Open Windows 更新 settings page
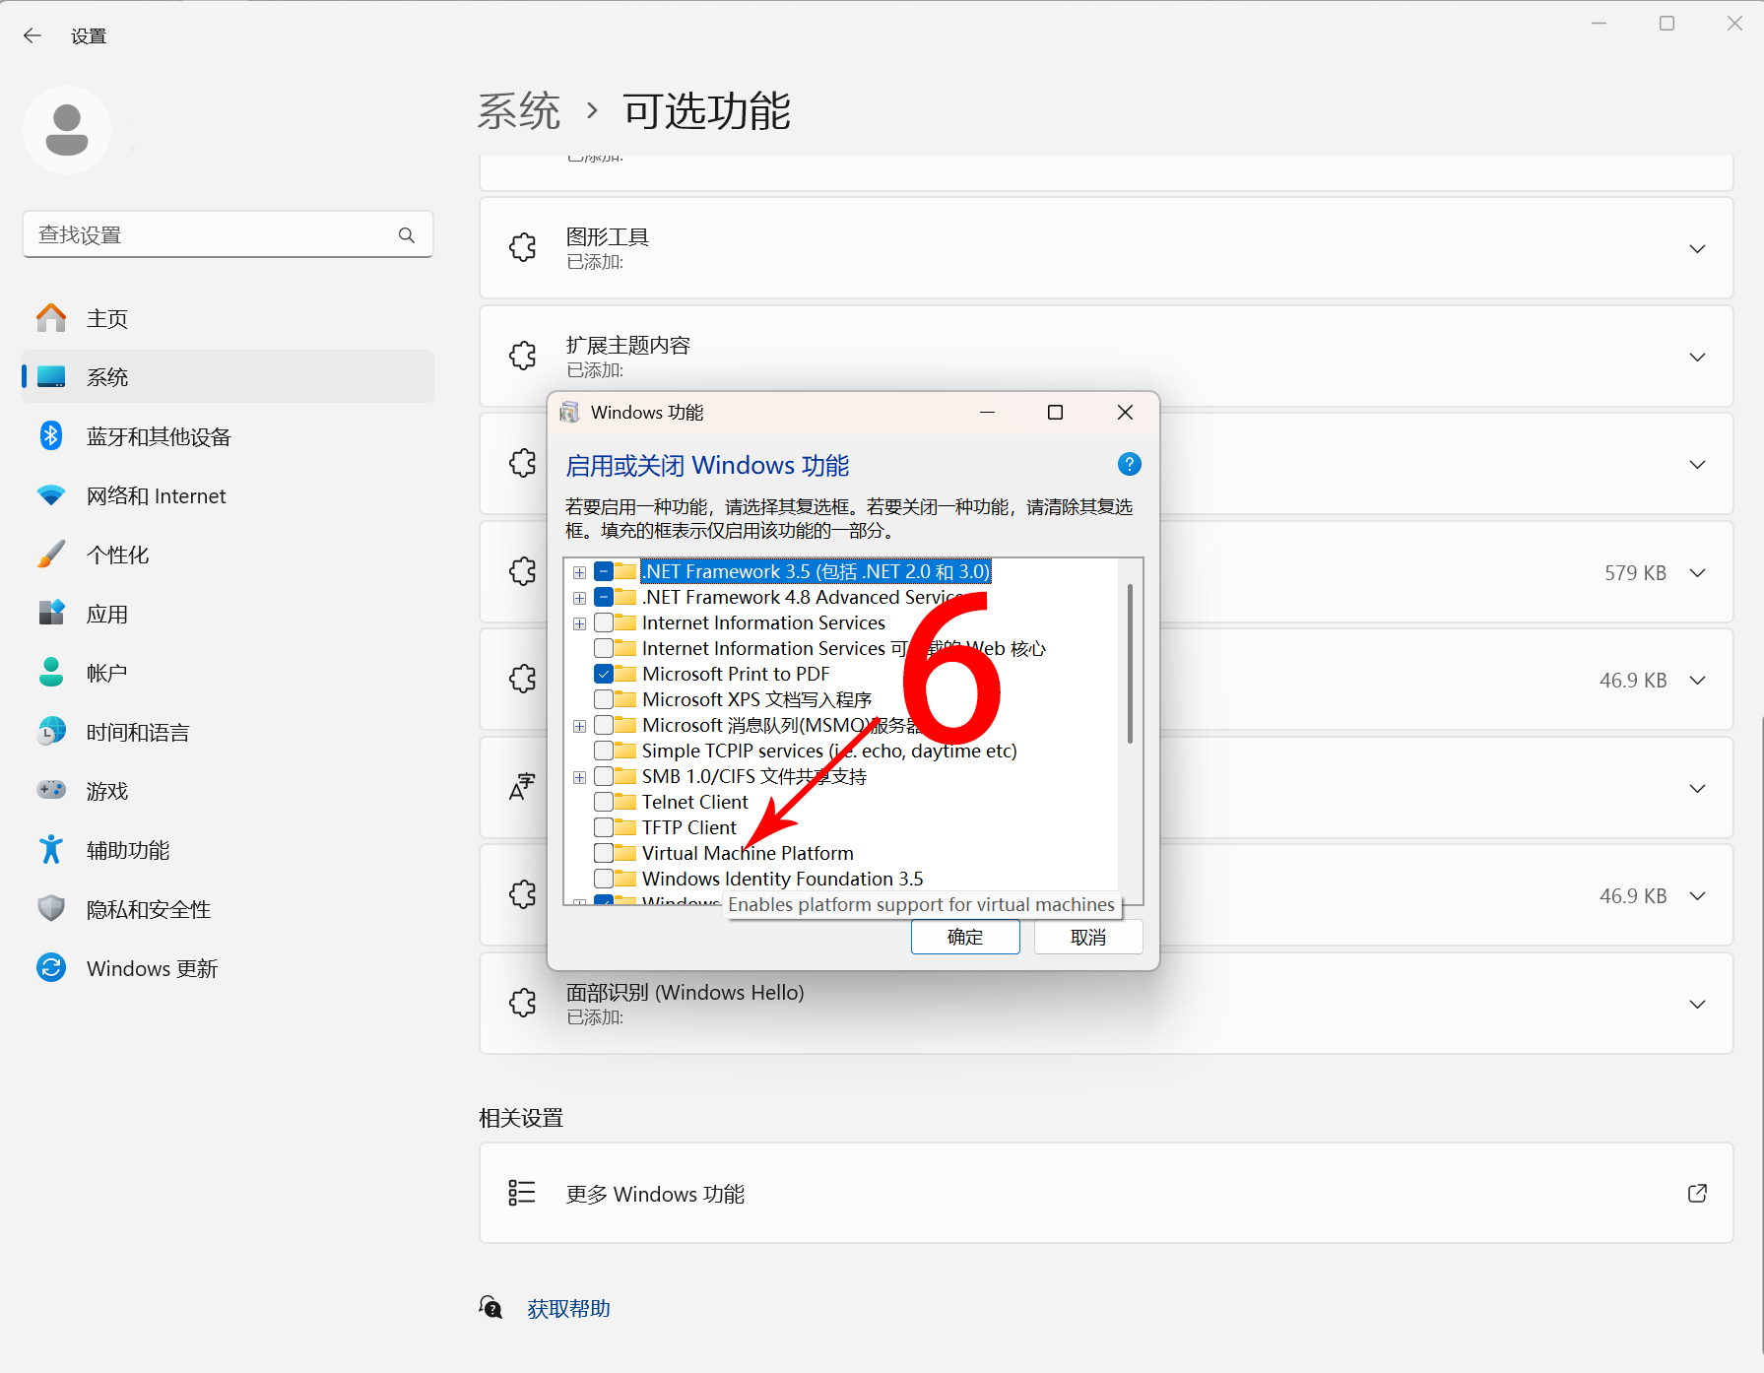This screenshot has width=1764, height=1373. click(x=228, y=968)
